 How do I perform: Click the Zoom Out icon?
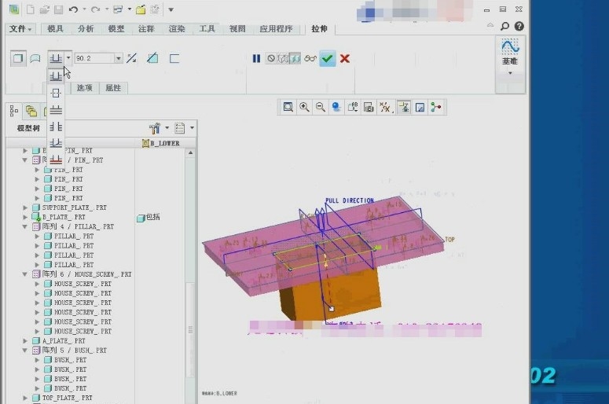coord(321,107)
